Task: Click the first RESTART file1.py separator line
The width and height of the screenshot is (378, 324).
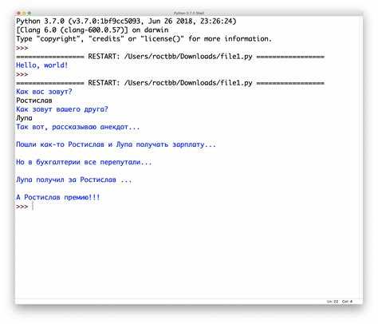Action: click(x=170, y=57)
